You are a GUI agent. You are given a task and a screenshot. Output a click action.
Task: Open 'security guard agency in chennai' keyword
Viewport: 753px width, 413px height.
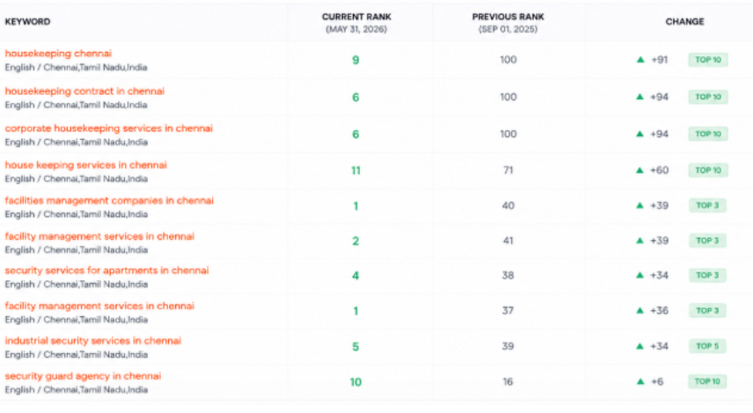tap(83, 376)
